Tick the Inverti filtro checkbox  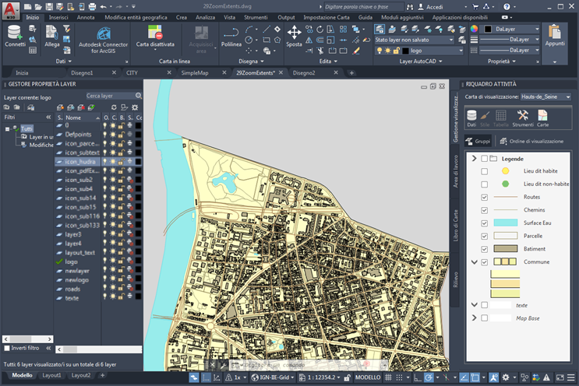(7, 348)
